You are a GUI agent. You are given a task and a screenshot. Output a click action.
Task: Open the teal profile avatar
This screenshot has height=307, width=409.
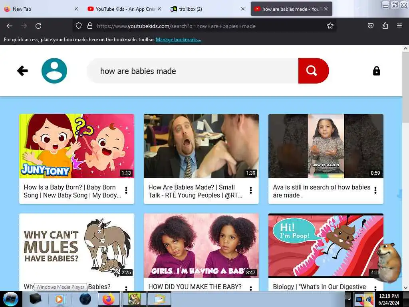click(x=54, y=71)
